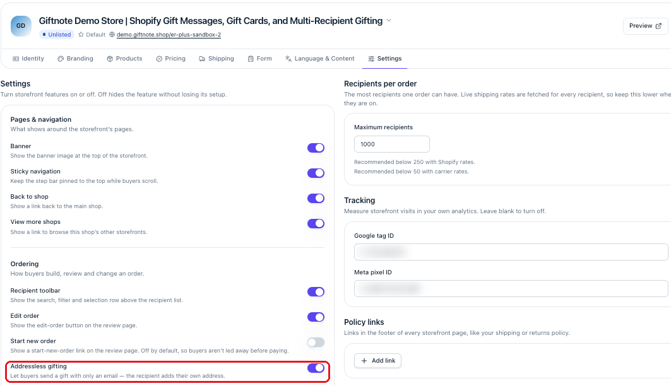This screenshot has height=386, width=671.
Task: Disable Sticky navigation switch
Action: coord(316,173)
